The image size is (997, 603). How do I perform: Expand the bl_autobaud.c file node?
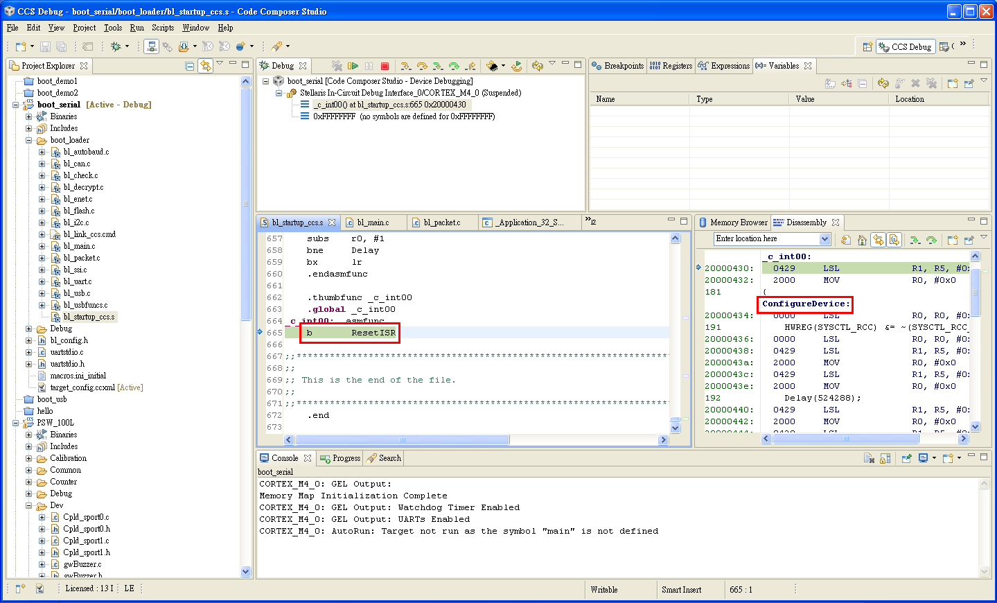[42, 152]
